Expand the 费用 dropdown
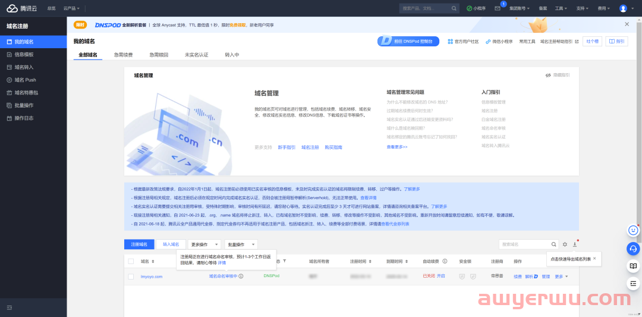This screenshot has width=642, height=317. coord(603,8)
